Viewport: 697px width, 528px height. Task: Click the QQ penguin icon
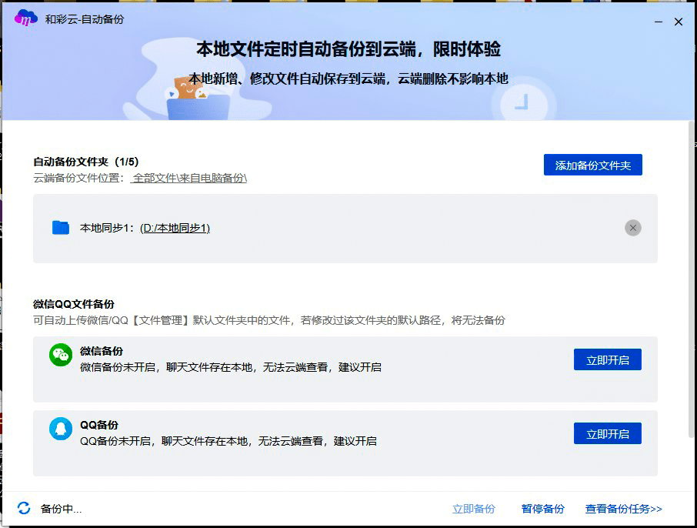point(61,429)
